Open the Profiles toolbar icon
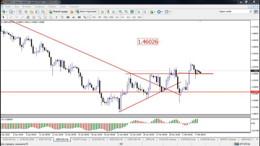The height and width of the screenshot is (146, 260). point(11,12)
